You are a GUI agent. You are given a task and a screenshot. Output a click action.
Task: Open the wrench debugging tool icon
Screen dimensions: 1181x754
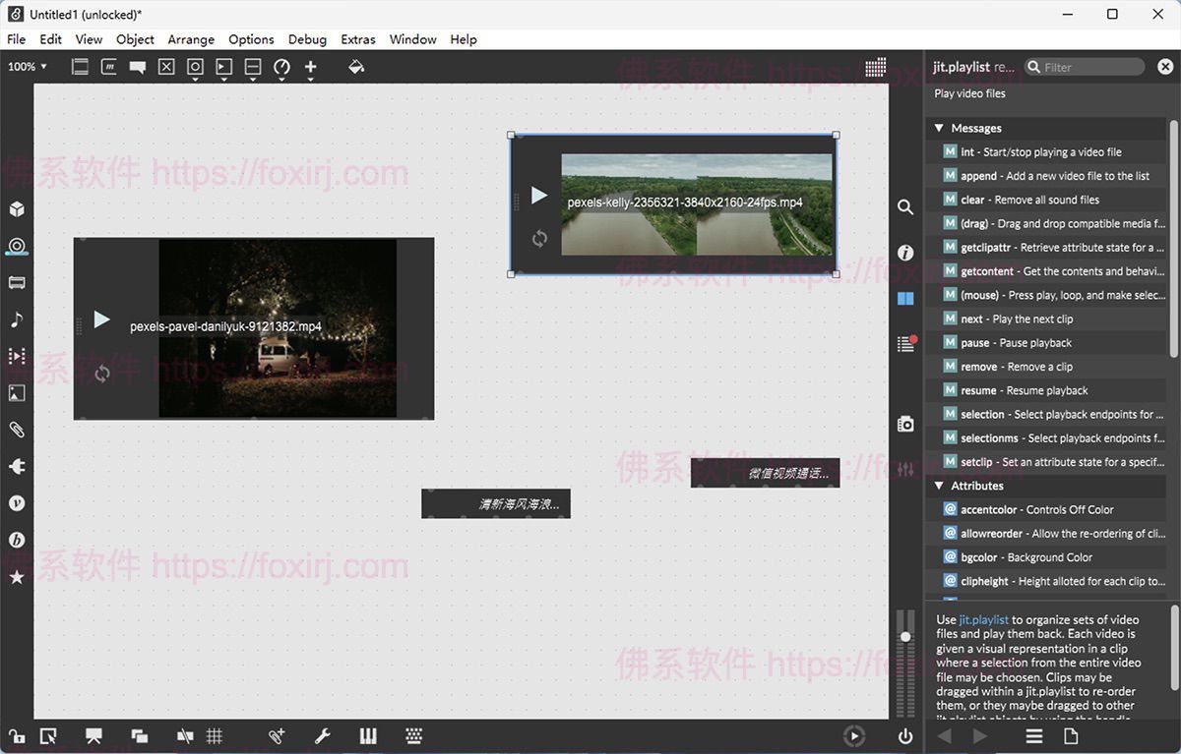(322, 736)
